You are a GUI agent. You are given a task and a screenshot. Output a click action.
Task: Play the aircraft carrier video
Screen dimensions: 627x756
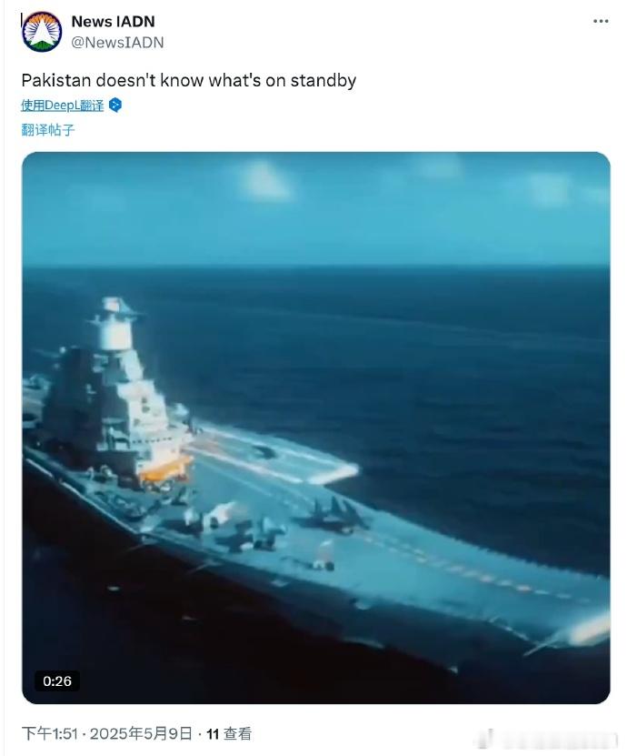[316, 428]
